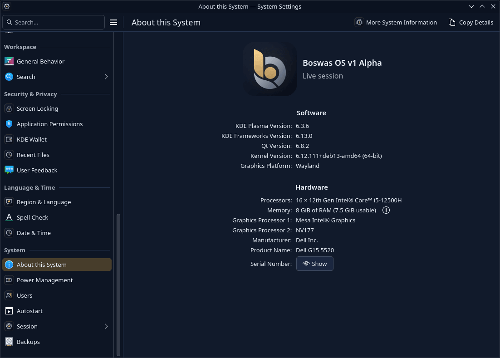The height and width of the screenshot is (358, 500).
Task: Open Power Management settings
Action: coord(57,280)
